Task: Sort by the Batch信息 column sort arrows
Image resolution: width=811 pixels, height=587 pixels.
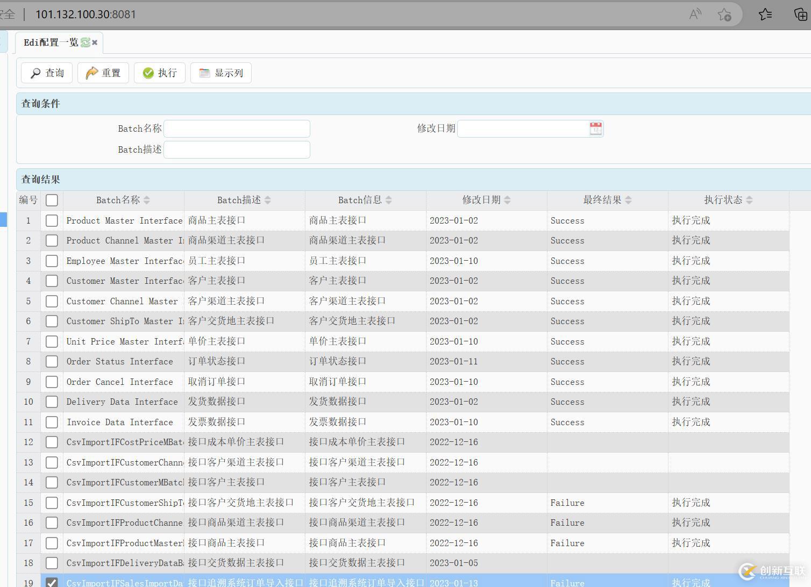Action: (x=388, y=200)
